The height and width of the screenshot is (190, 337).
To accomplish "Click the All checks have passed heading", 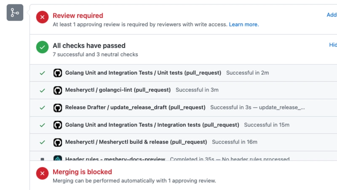I will click(89, 46).
